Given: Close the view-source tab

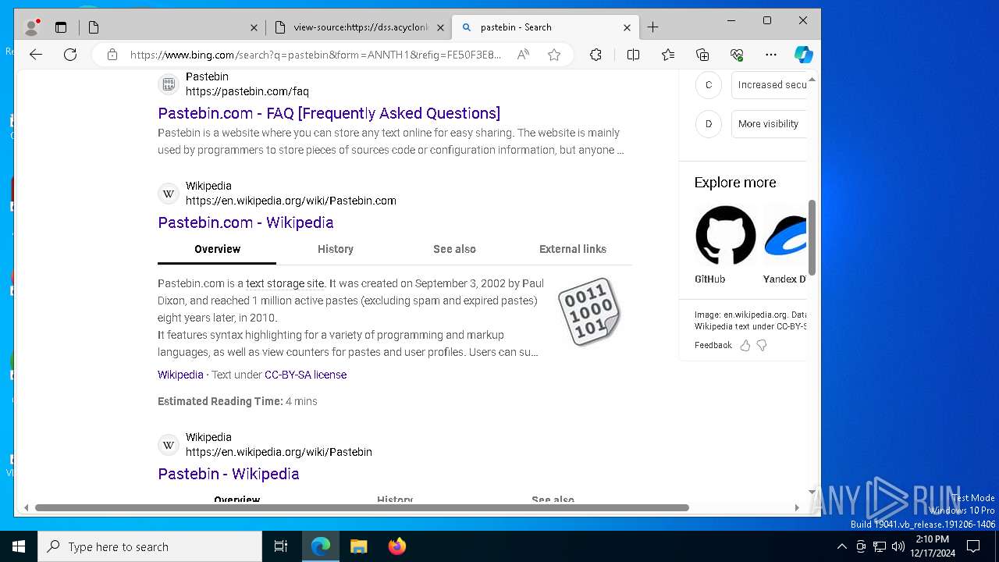Looking at the screenshot, I should click(440, 27).
